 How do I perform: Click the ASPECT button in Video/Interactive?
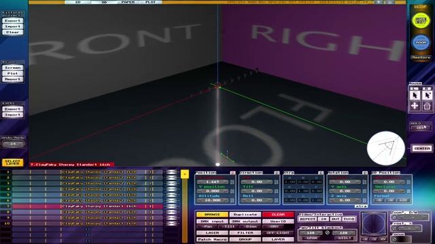click(x=307, y=219)
